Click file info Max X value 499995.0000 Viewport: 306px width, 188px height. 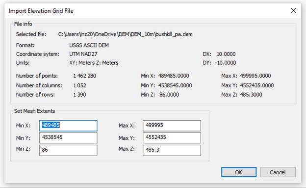(255, 76)
